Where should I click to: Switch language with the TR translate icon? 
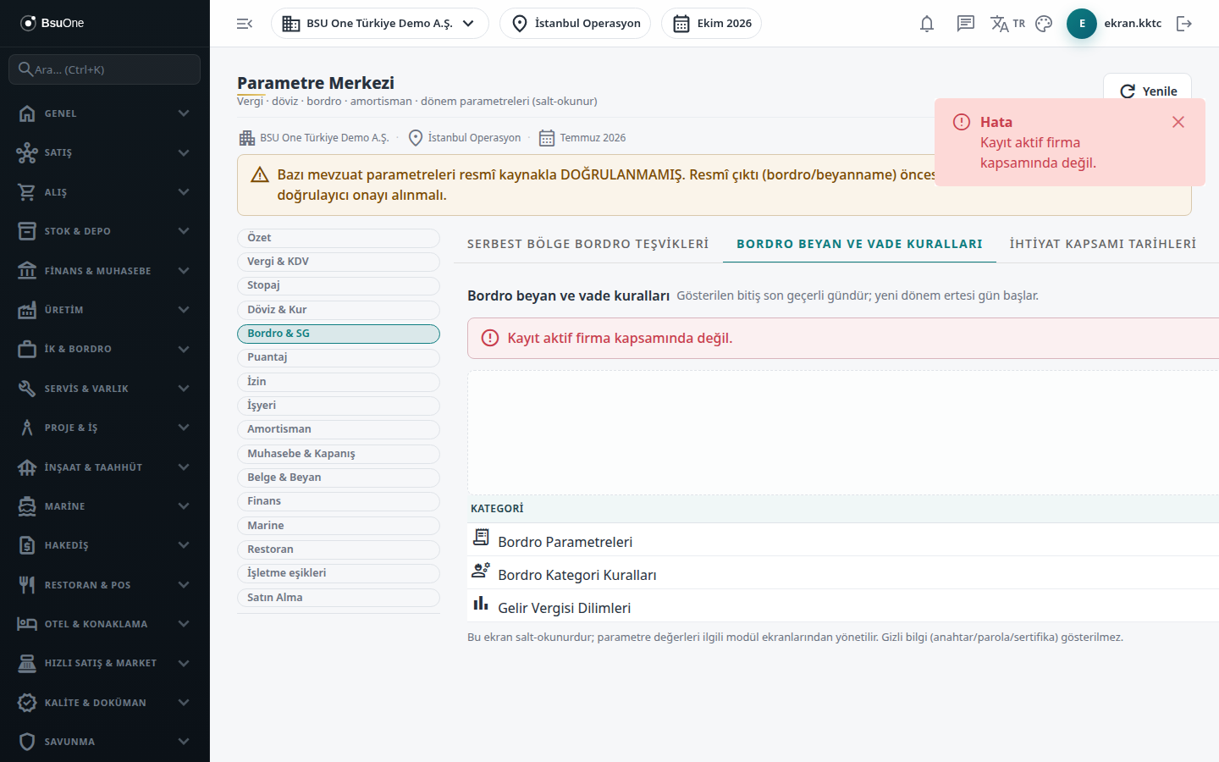click(x=1007, y=24)
